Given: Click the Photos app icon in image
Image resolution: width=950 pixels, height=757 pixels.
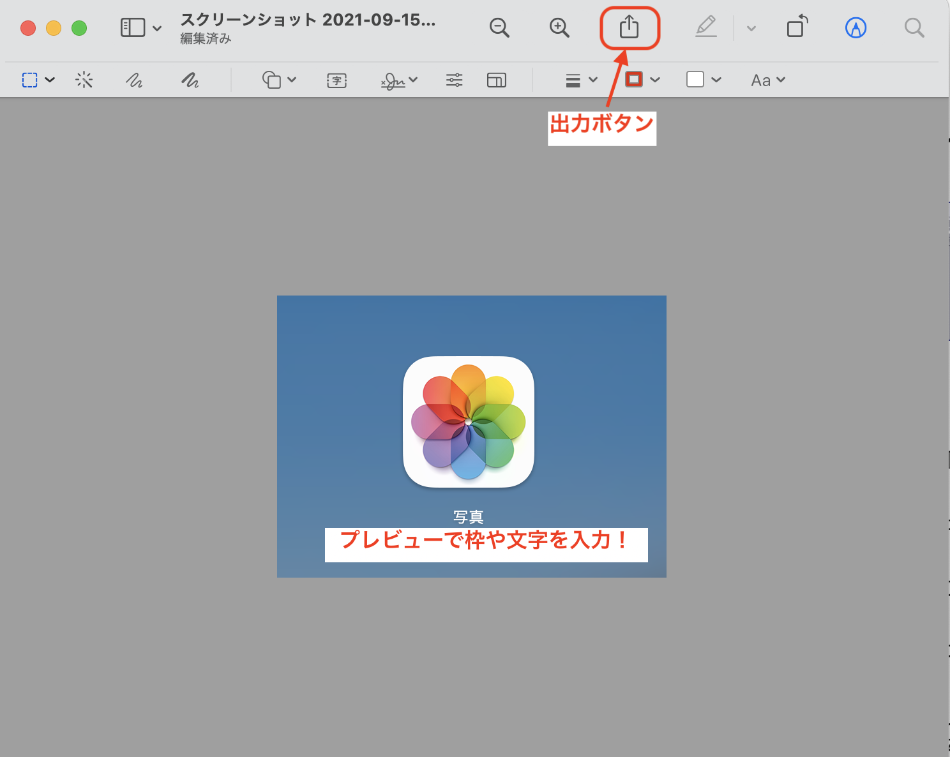Looking at the screenshot, I should point(469,422).
